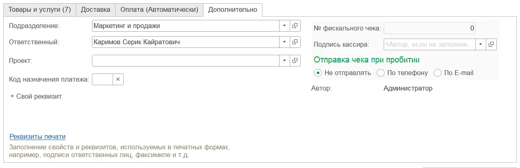Switch to the Доставка tab
520x168 pixels.
(96, 9)
